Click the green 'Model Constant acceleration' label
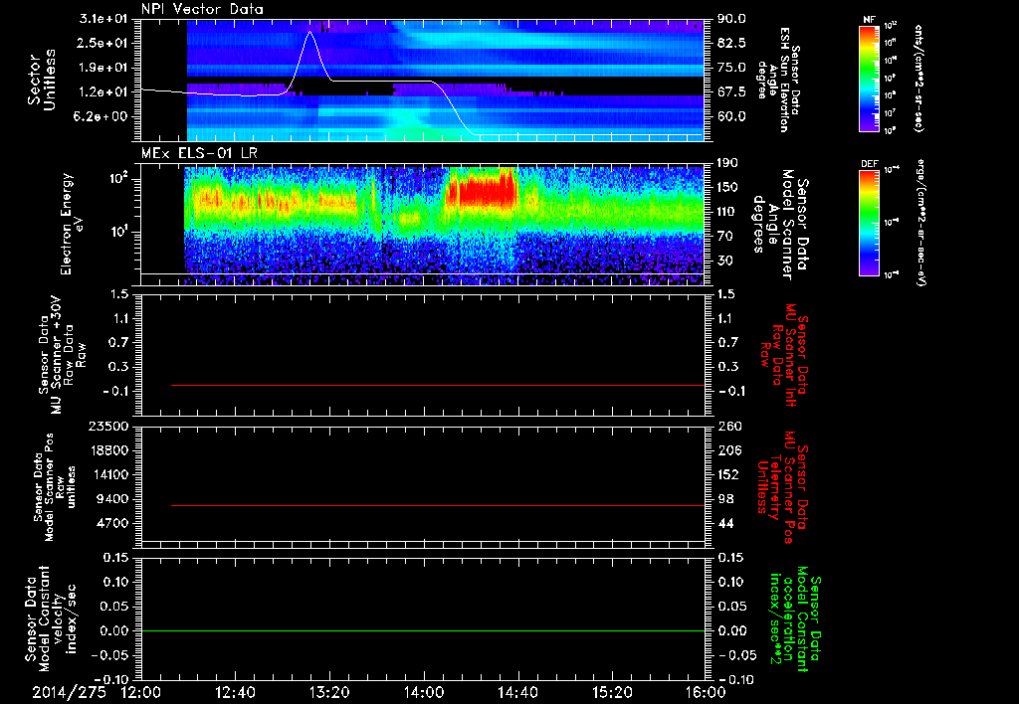 click(x=794, y=620)
